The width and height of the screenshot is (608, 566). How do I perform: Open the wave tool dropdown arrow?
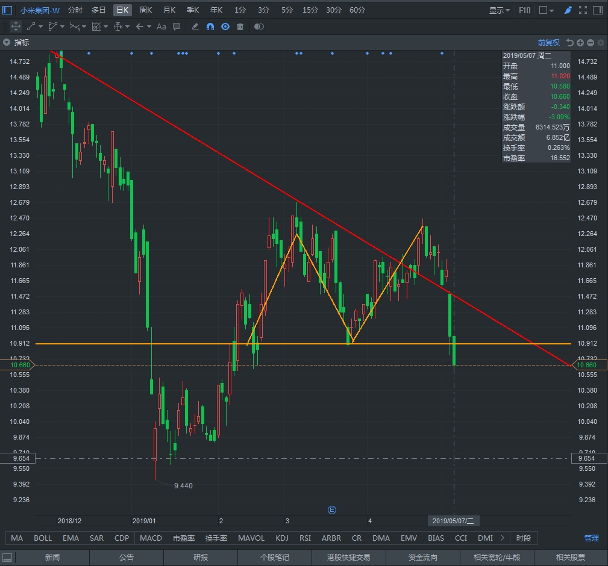click(84, 26)
